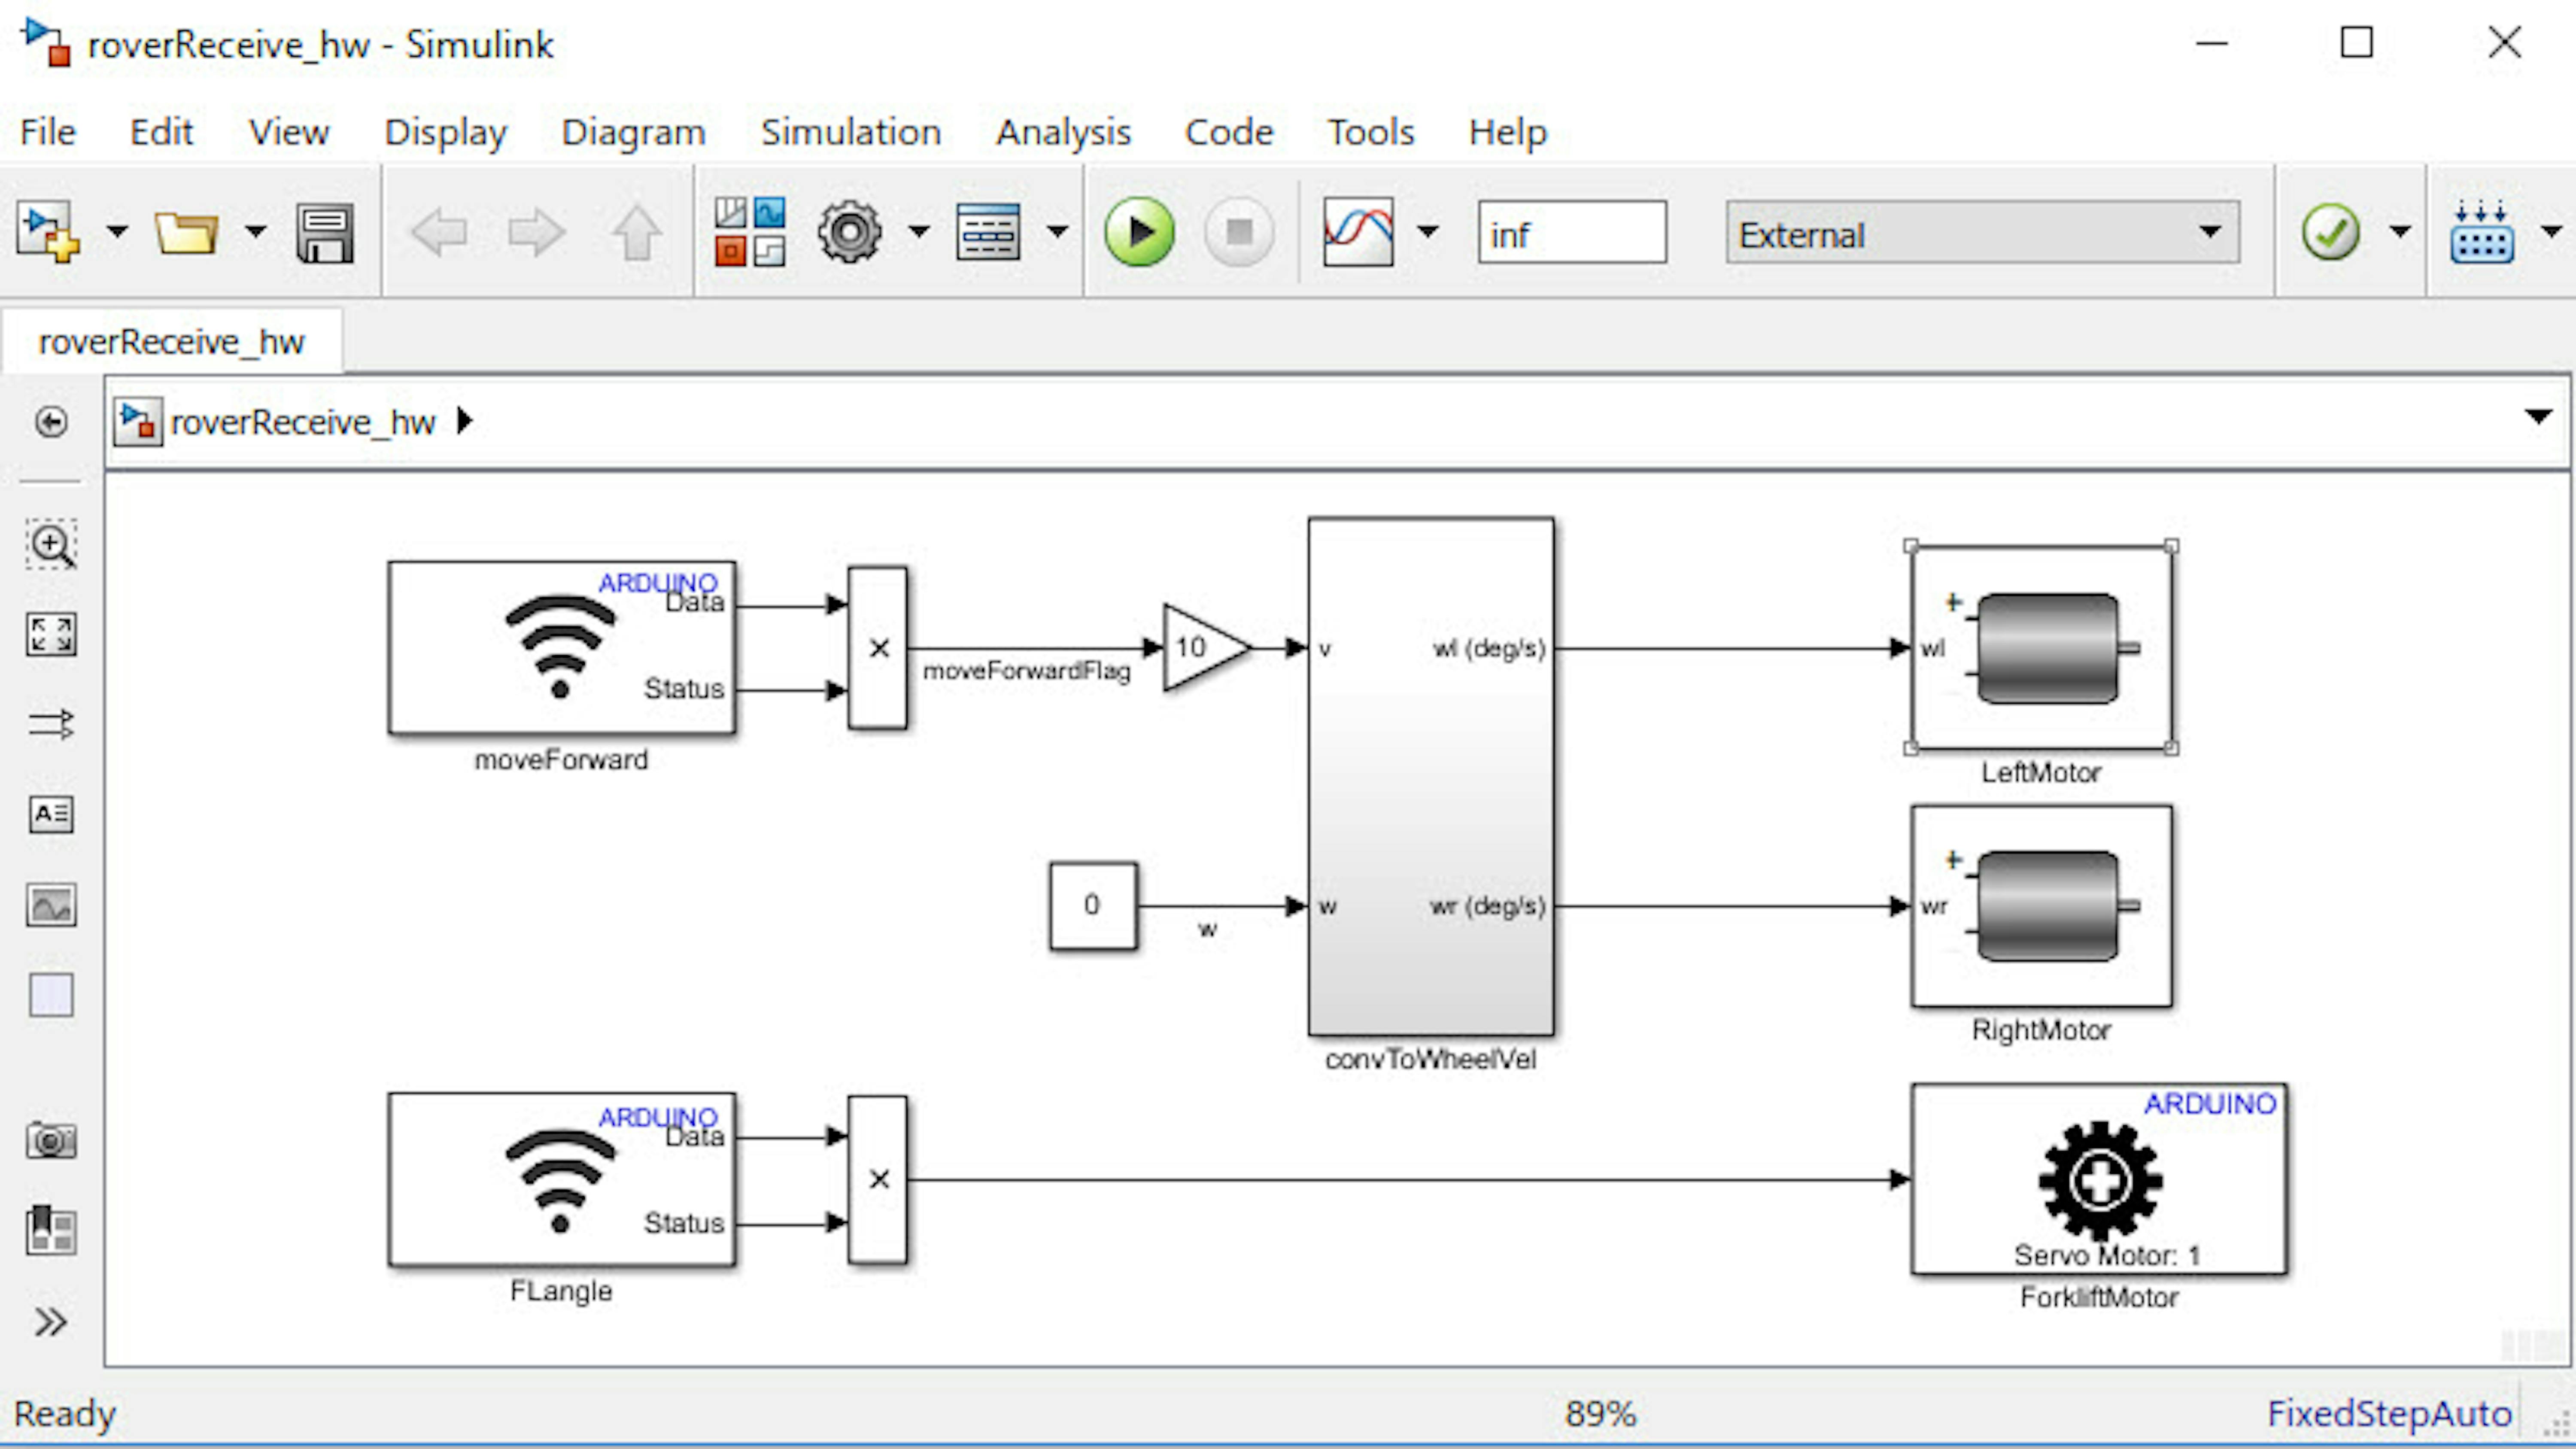This screenshot has width=2576, height=1449.
Task: Click the Hide/Show Explorer Bar circle icon
Action: click(x=51, y=422)
